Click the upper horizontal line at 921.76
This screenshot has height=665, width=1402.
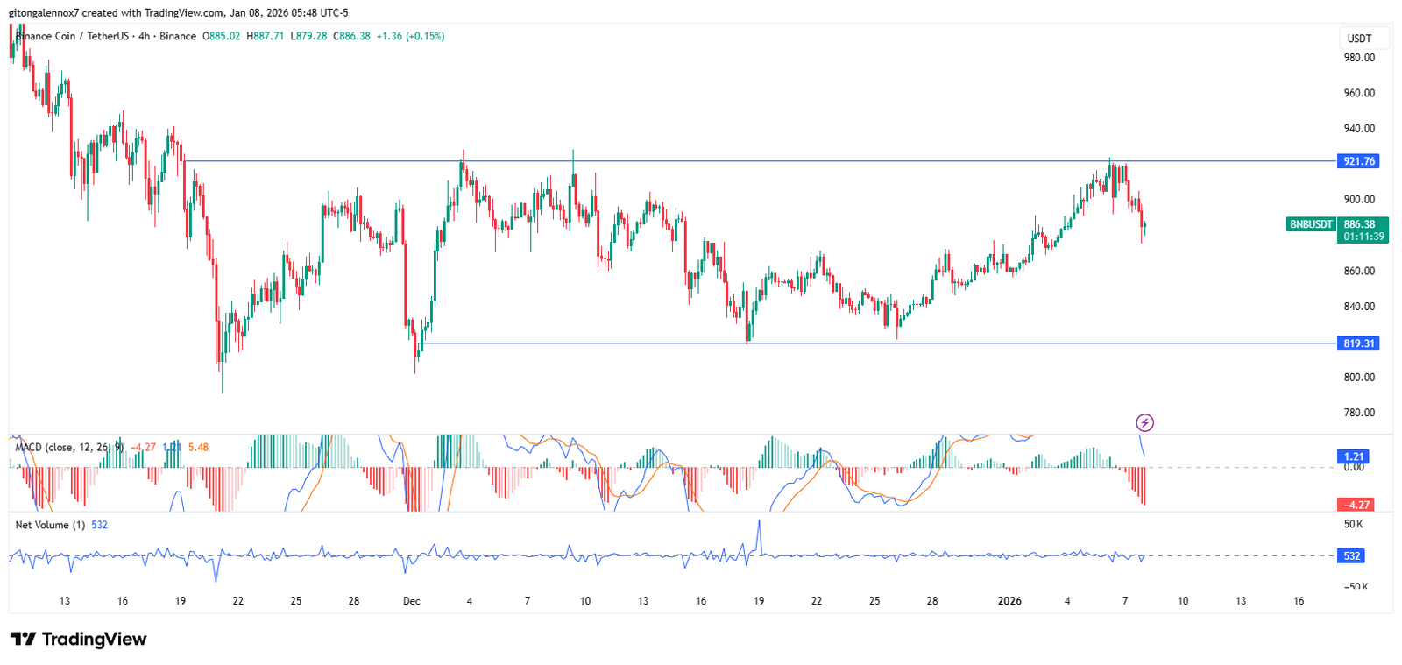point(789,161)
